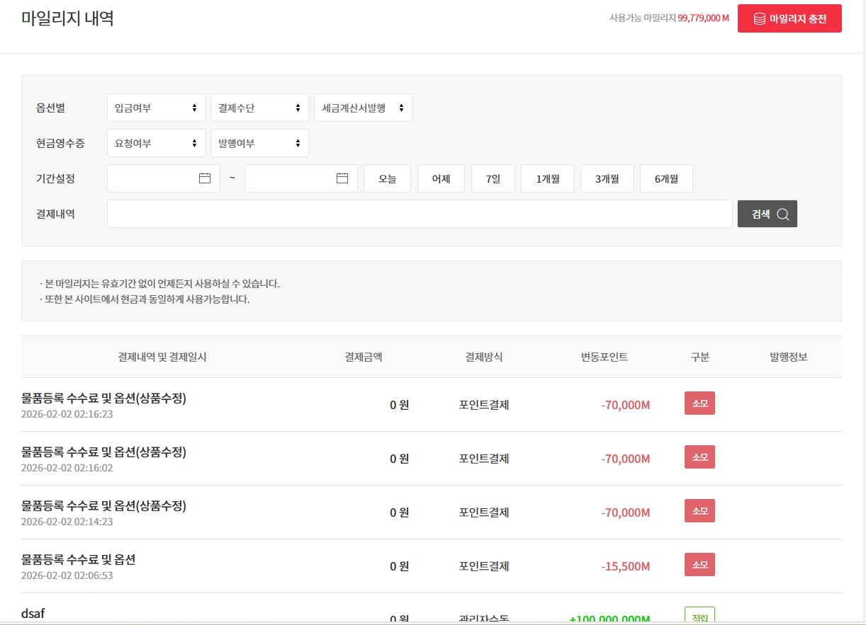866x625 pixels.
Task: Select the 오늘 period button
Action: click(x=387, y=178)
